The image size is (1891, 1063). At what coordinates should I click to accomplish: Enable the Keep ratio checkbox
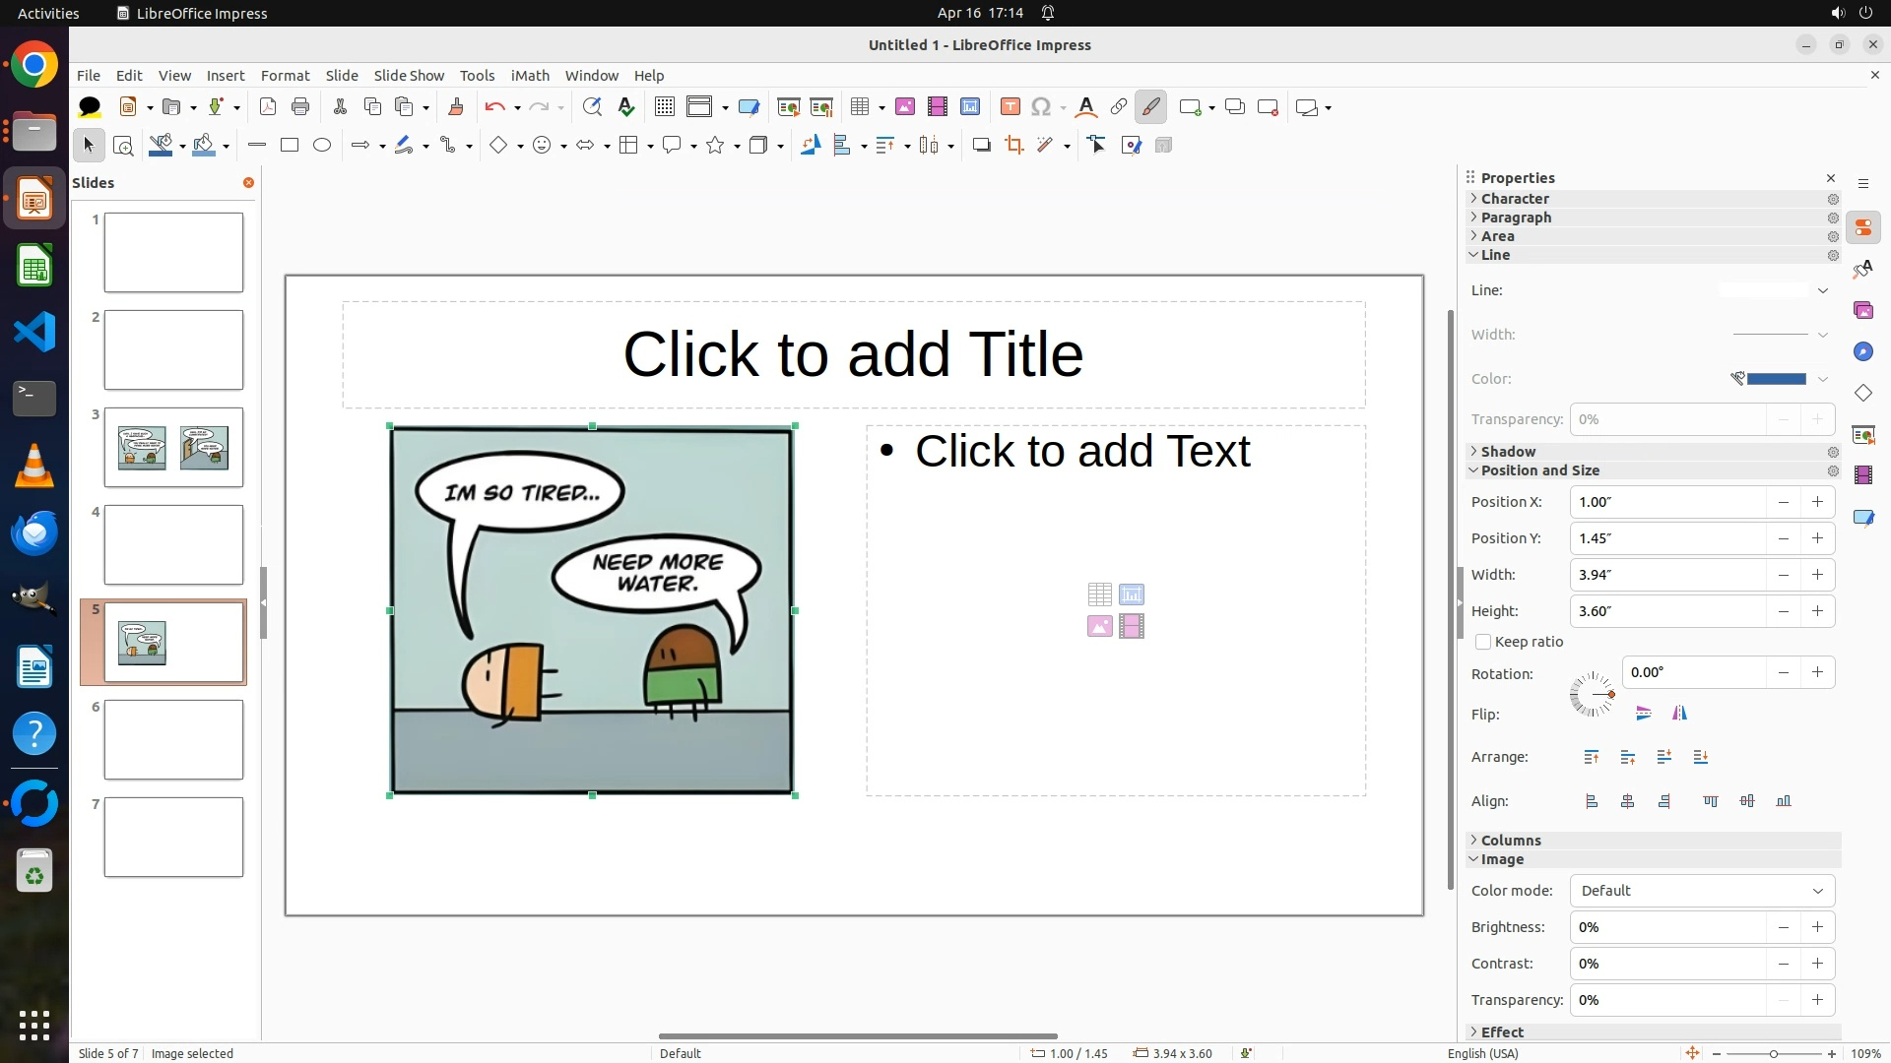click(x=1483, y=642)
